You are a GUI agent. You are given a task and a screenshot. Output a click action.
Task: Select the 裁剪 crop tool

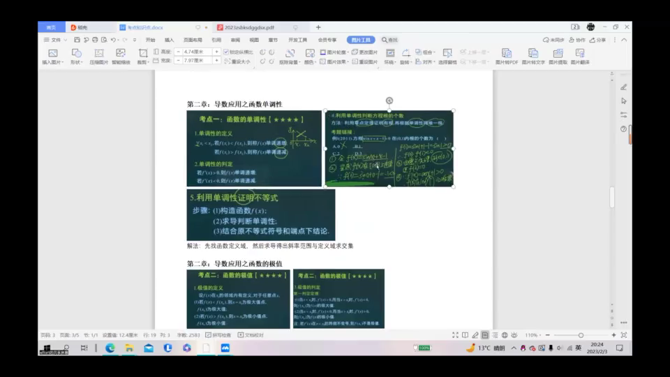tap(142, 57)
